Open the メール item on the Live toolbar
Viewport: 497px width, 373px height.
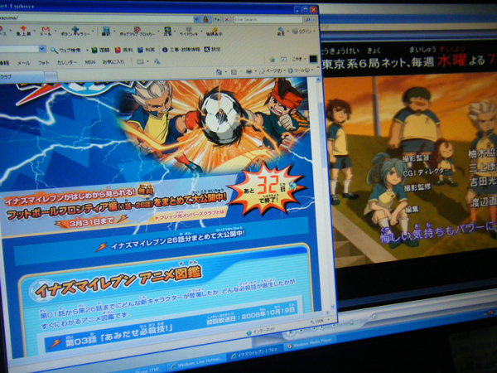[x=23, y=63]
